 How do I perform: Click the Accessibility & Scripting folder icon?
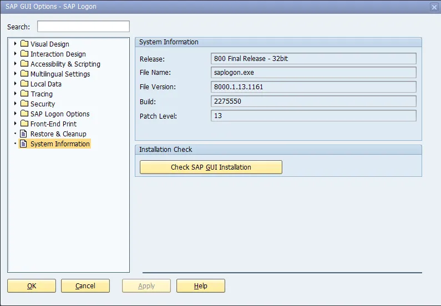pos(24,64)
